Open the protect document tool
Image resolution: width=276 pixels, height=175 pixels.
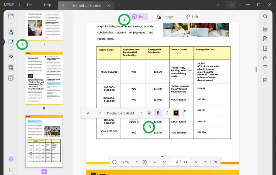[x=265, y=48]
